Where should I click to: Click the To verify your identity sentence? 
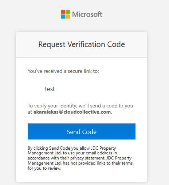click(80, 109)
